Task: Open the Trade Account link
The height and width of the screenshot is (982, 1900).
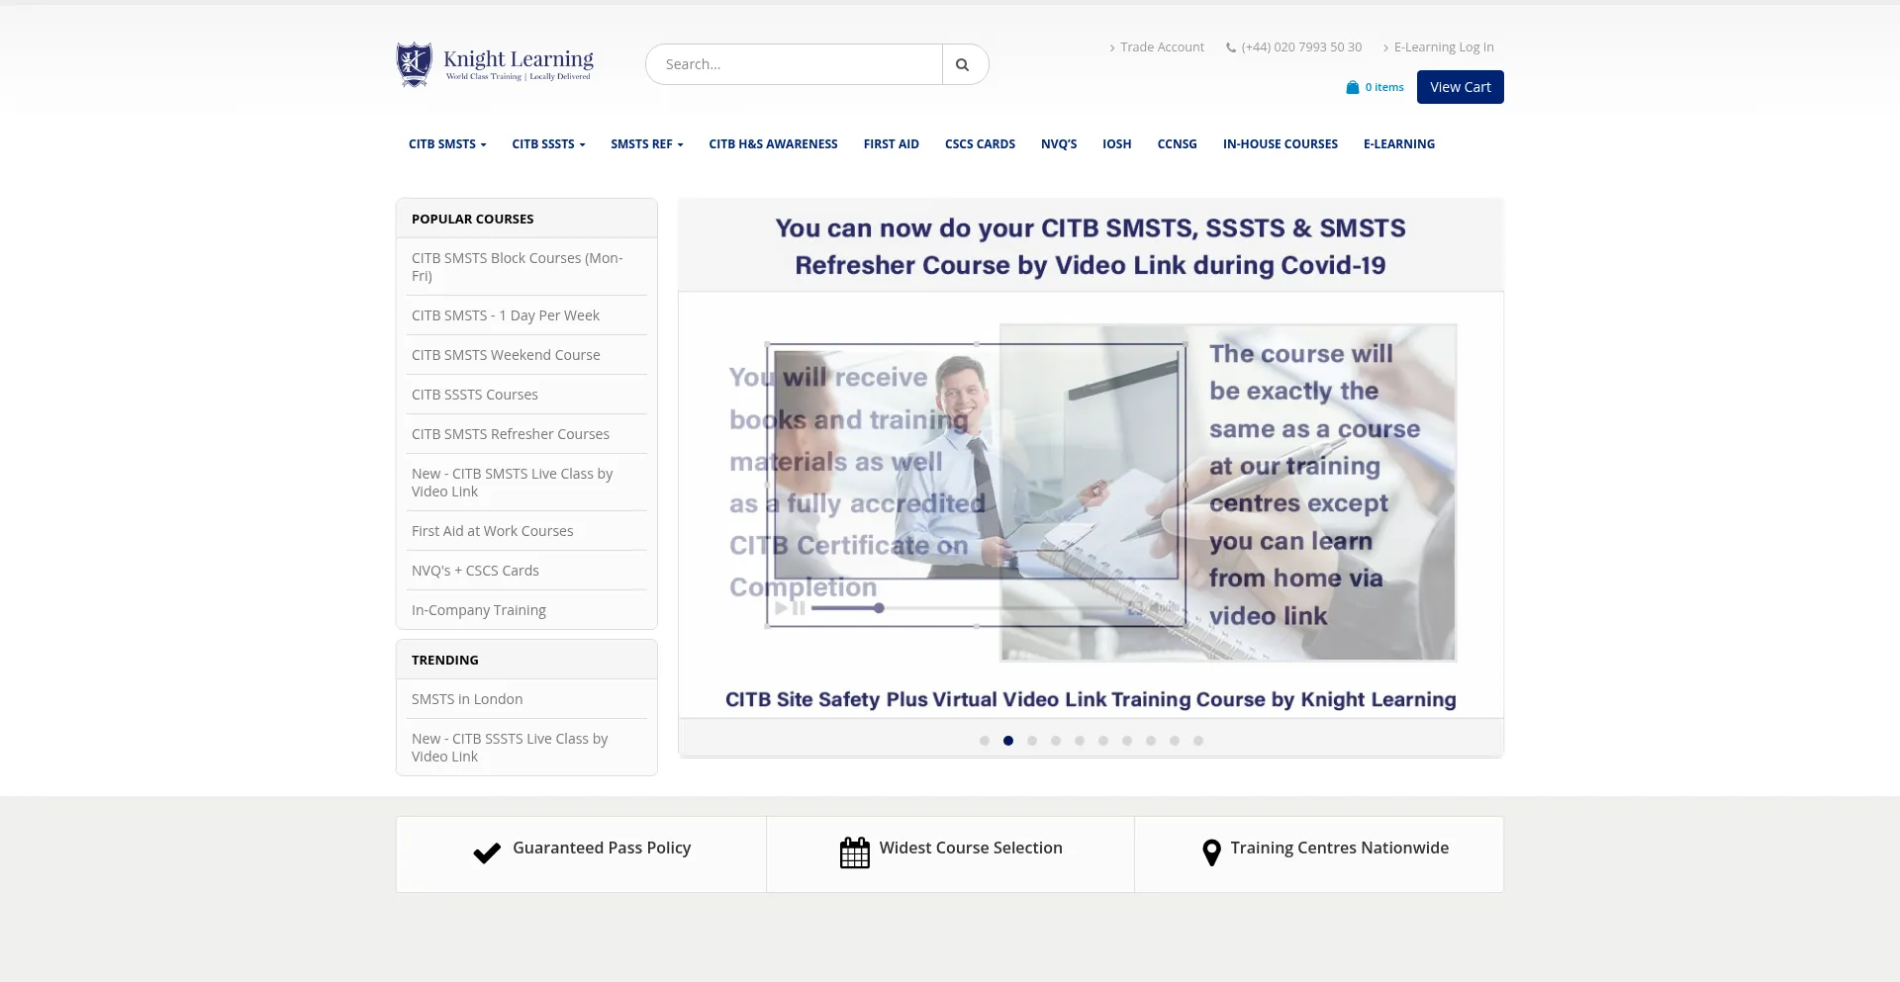Action: [x=1162, y=47]
